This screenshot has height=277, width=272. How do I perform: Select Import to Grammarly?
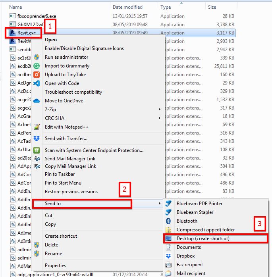(67, 66)
